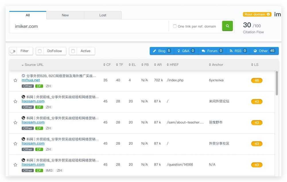Click the RSS feed filter icon

tap(232, 51)
